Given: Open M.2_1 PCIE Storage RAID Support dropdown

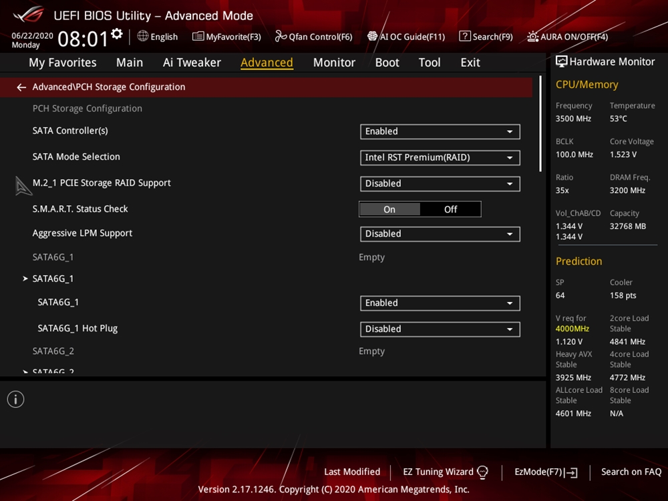Looking at the screenshot, I should [x=440, y=184].
